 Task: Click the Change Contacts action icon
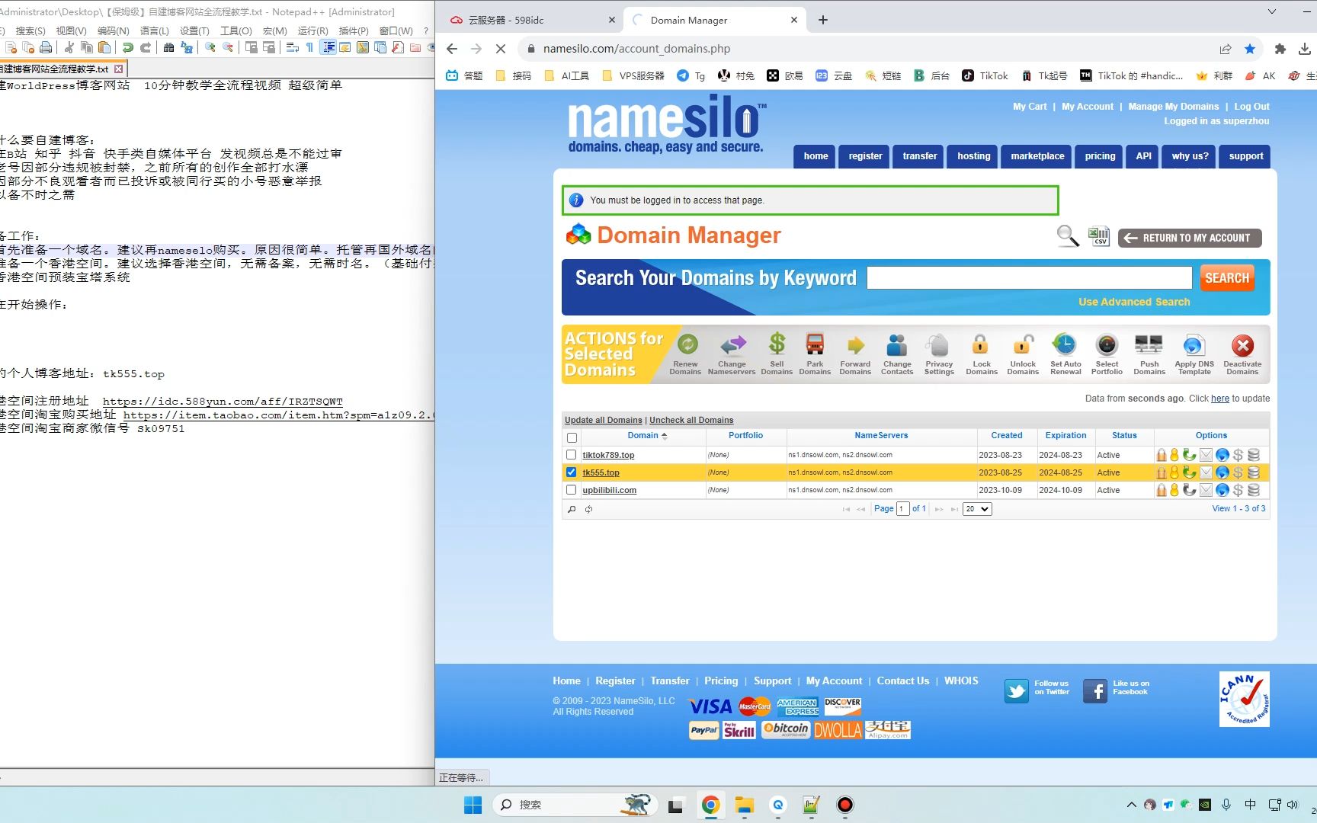[x=897, y=345]
